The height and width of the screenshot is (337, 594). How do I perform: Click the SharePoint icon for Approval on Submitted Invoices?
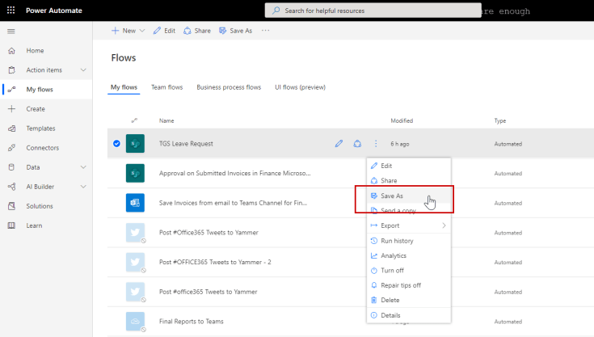click(x=135, y=173)
